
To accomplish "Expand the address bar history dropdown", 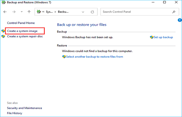I will click(83, 12).
